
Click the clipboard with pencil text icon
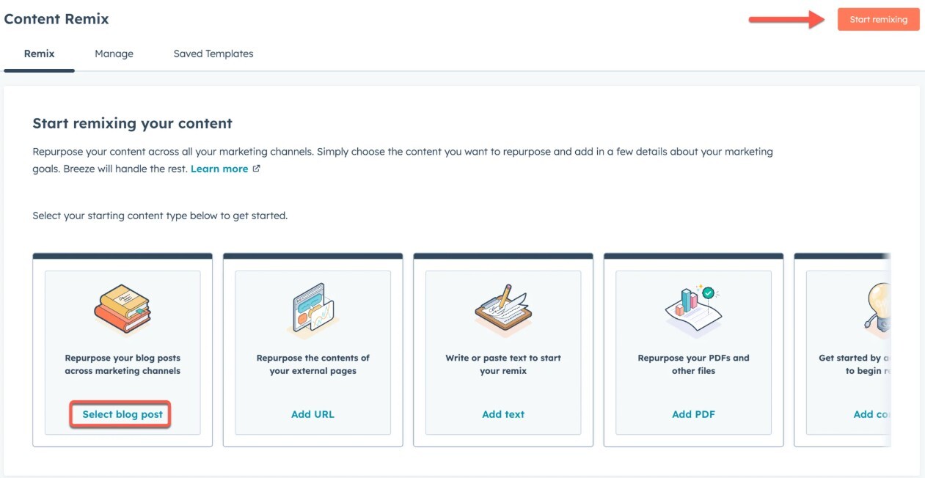coord(502,309)
